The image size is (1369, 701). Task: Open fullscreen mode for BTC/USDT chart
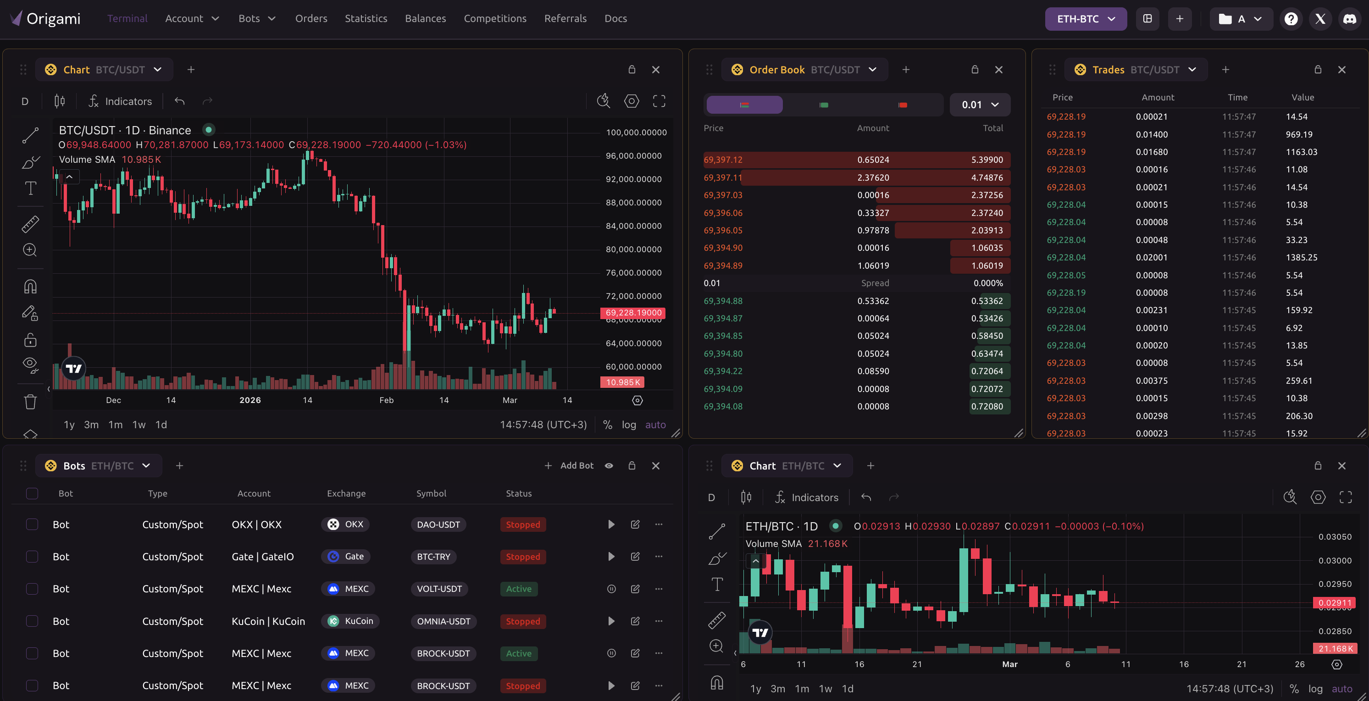click(x=659, y=101)
